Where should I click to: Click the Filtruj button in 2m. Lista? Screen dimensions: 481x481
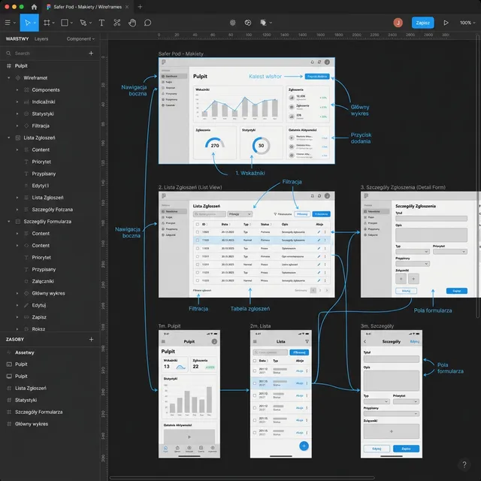pyautogui.click(x=299, y=352)
